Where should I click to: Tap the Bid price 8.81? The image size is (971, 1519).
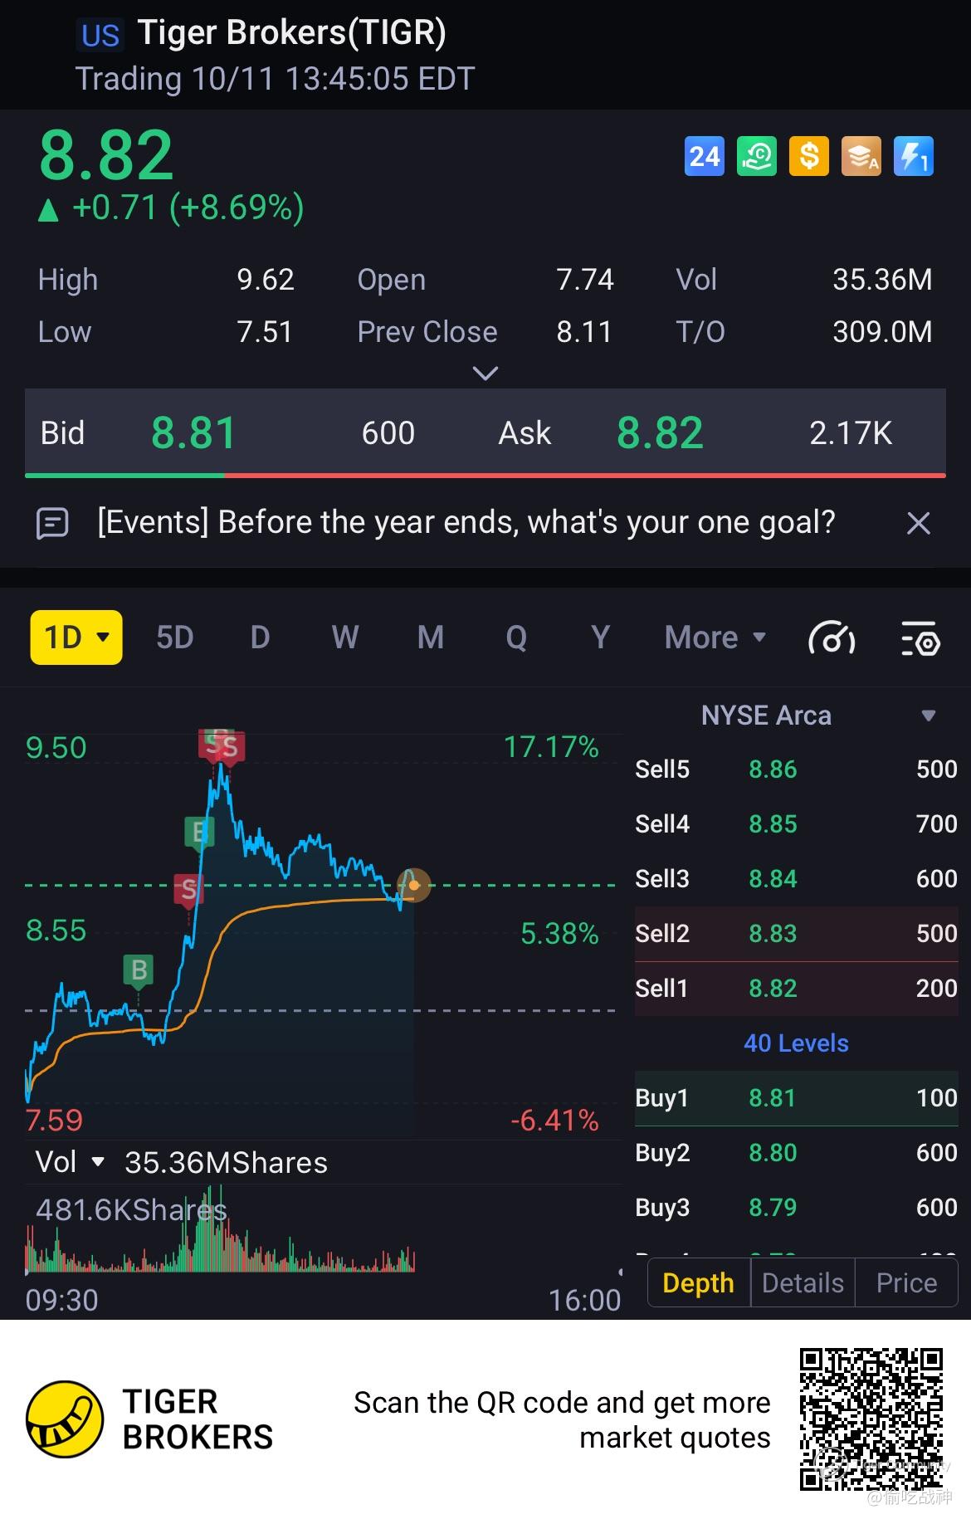point(194,432)
